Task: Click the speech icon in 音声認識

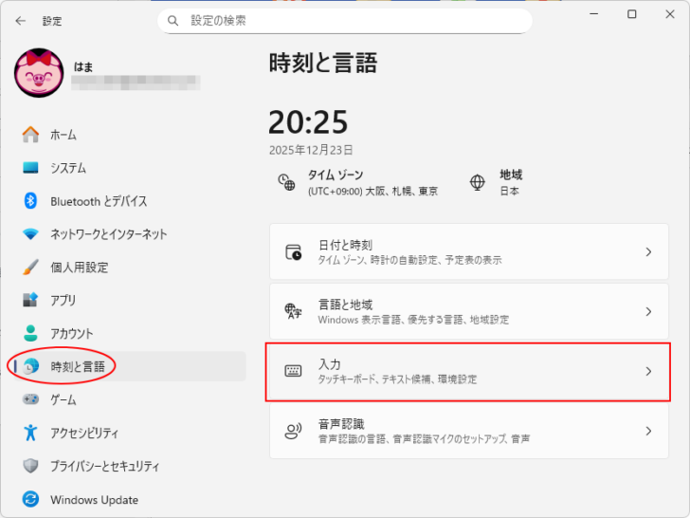Action: [x=294, y=431]
